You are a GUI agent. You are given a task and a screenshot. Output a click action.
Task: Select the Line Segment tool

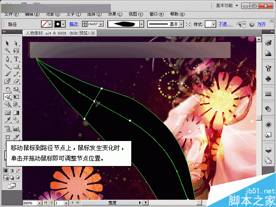(7, 66)
